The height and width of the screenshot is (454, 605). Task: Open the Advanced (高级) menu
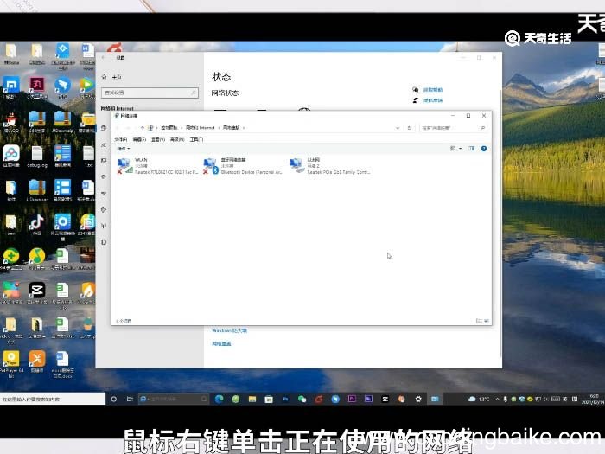pyautogui.click(x=177, y=139)
